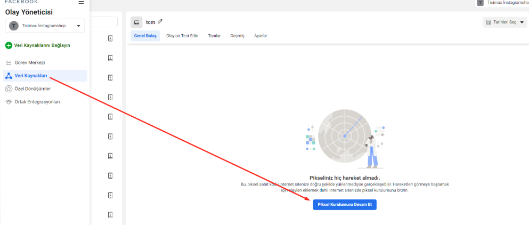The width and height of the screenshot is (529, 225).
Task: Click the Özel Dönüşümler star icon
Action: (x=9, y=89)
